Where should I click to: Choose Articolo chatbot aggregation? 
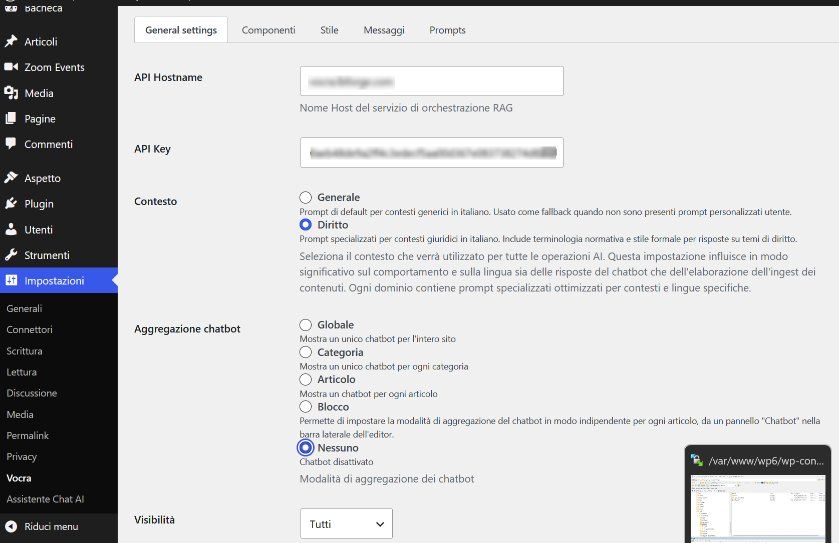(306, 379)
